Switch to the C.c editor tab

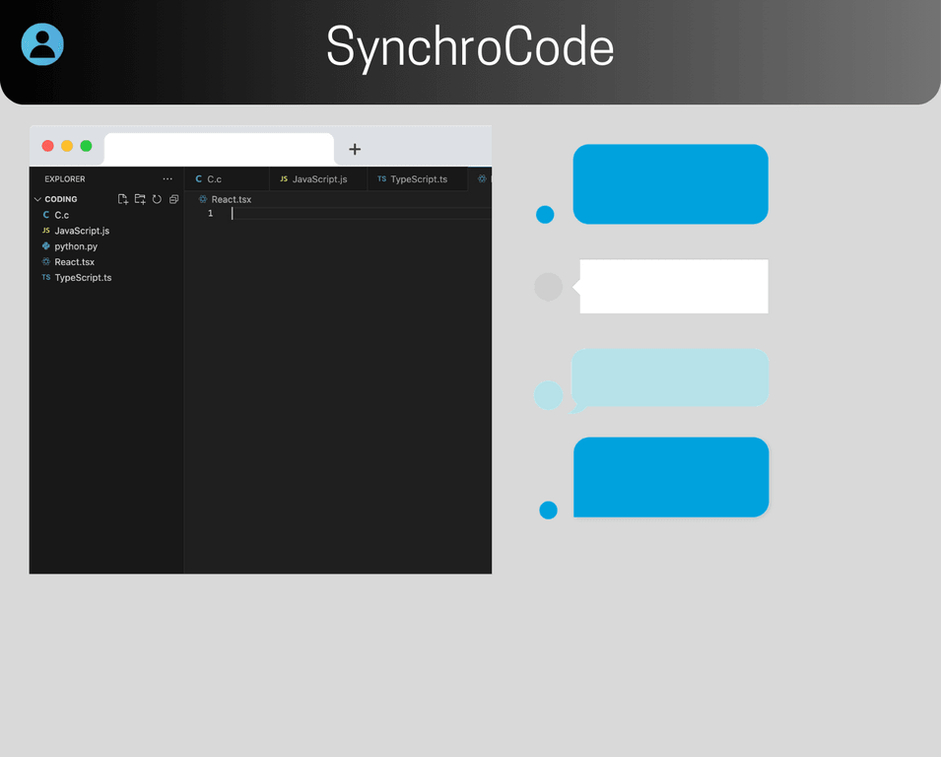click(x=227, y=178)
